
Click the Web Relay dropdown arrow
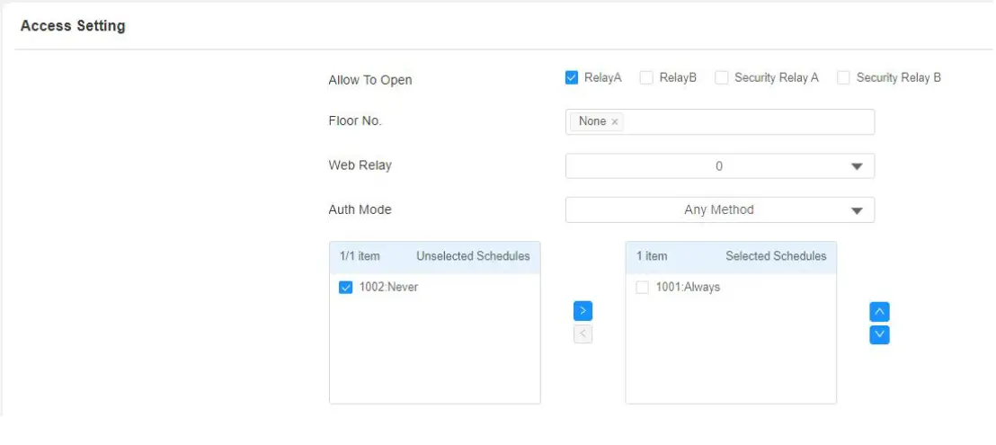856,166
